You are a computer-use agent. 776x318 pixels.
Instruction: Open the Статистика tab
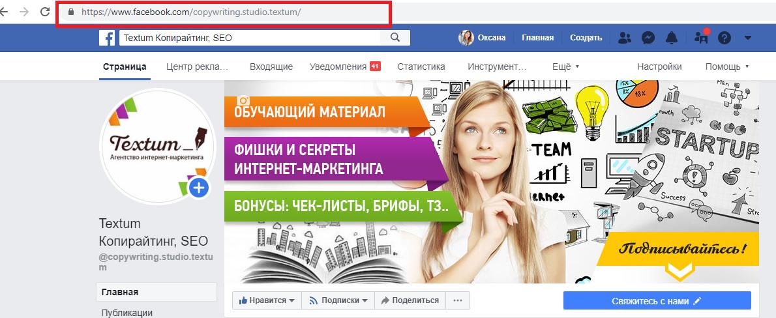point(421,66)
